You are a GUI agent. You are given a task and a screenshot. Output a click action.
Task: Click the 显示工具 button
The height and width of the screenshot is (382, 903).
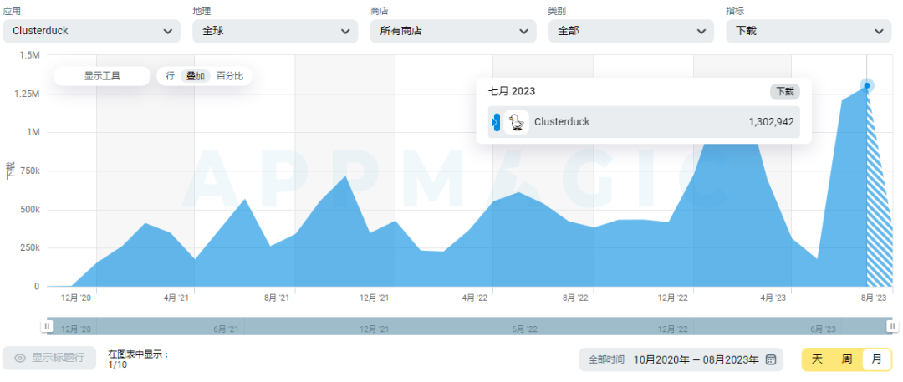click(102, 76)
